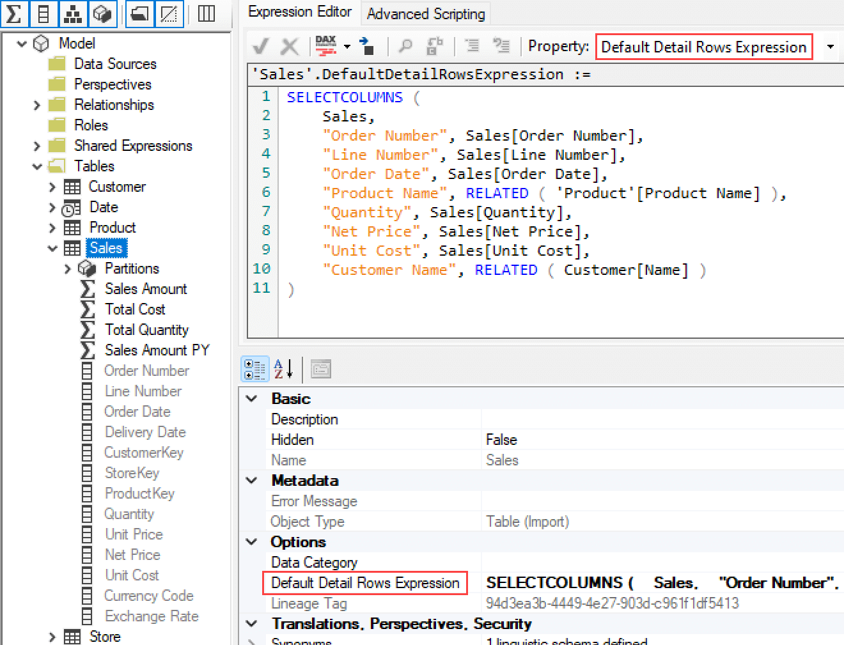Viewport: 844px width, 645px height.
Task: Expand the Relationships folder
Action: click(x=36, y=105)
